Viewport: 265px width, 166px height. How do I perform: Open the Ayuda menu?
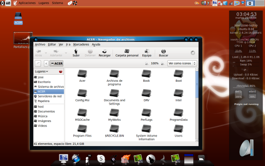pos(96,44)
